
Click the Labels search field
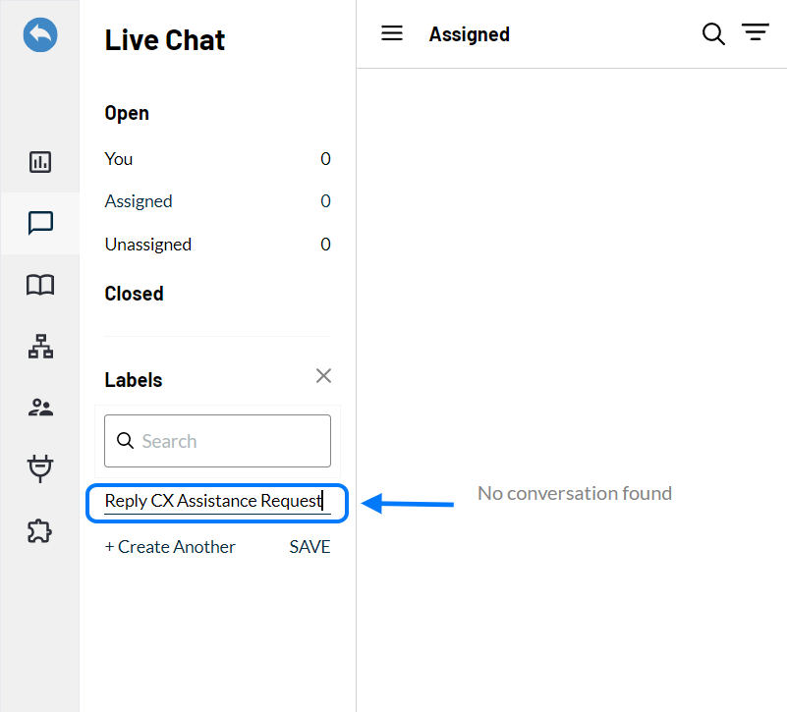tap(217, 441)
